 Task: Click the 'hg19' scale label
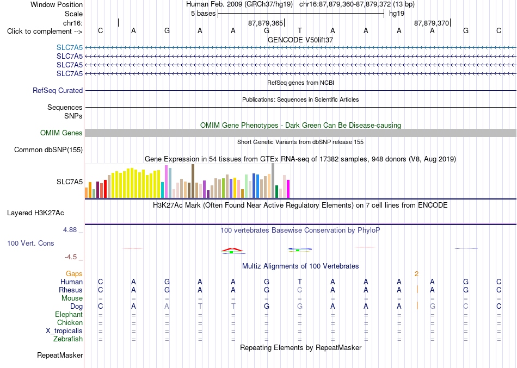coord(397,14)
